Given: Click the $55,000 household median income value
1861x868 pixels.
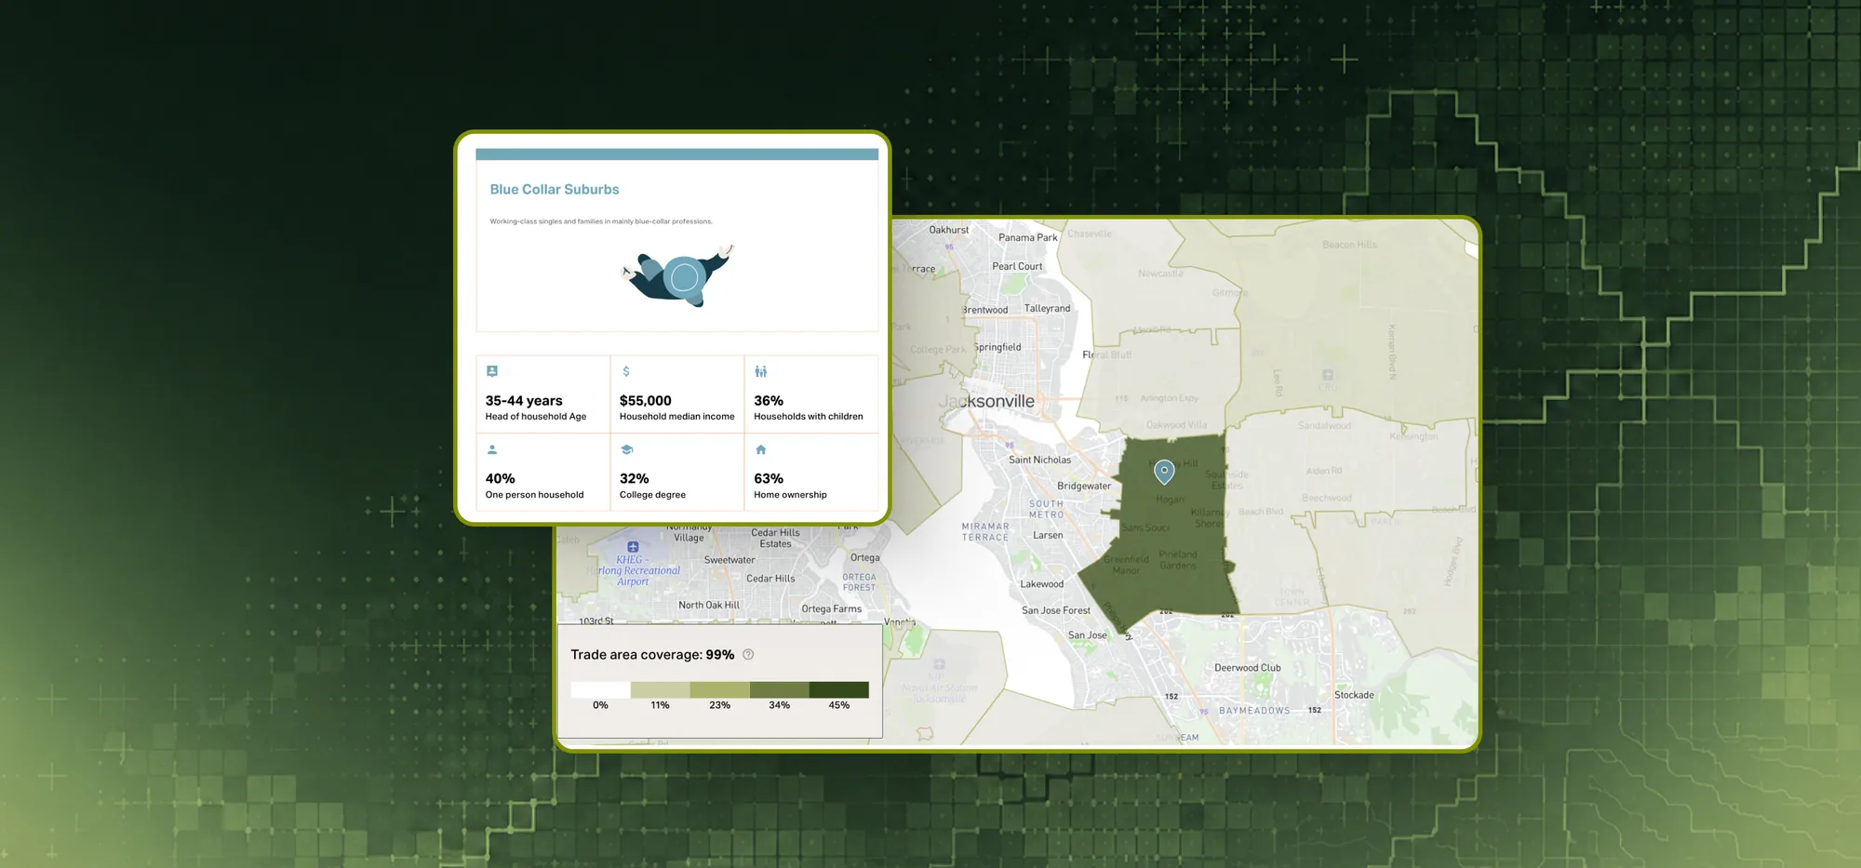Looking at the screenshot, I should pyautogui.click(x=646, y=401).
